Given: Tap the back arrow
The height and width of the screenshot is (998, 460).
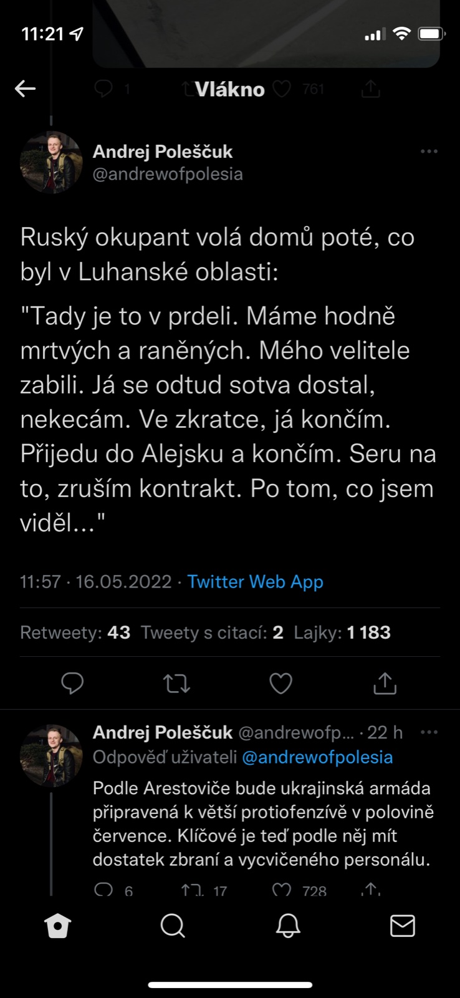Looking at the screenshot, I should click(26, 89).
